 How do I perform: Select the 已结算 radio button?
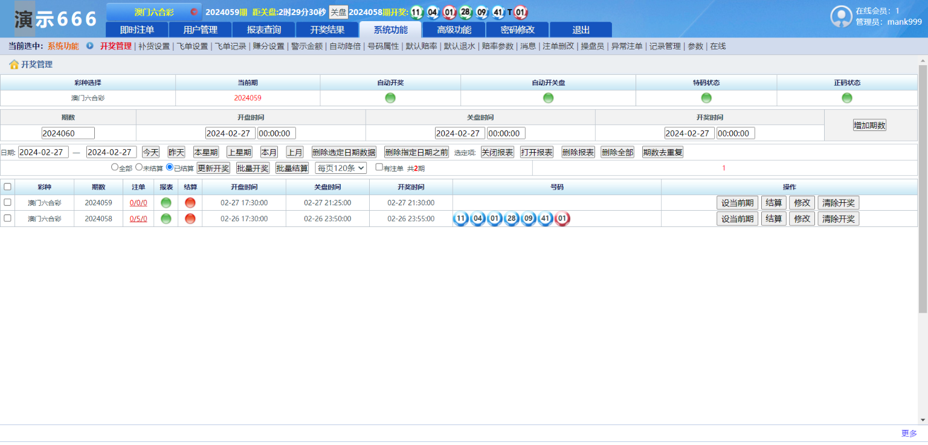pos(170,167)
